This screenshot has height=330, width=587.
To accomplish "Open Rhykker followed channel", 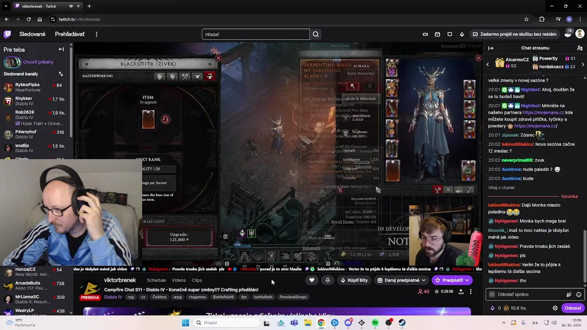I will click(36, 101).
